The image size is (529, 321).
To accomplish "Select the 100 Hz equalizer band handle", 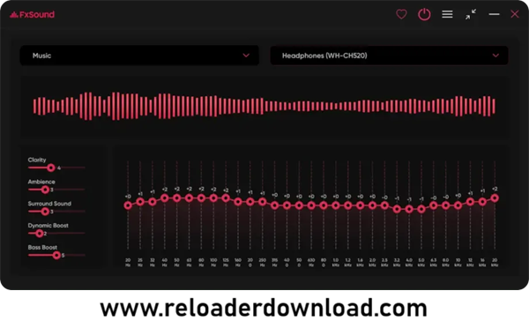I will click(x=213, y=198).
